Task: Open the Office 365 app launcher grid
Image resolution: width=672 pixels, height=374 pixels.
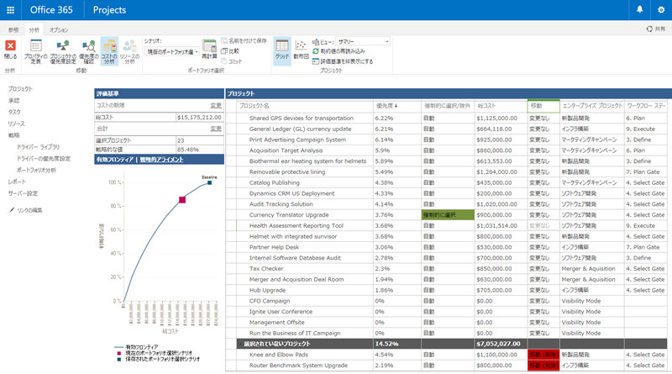Action: 10,10
